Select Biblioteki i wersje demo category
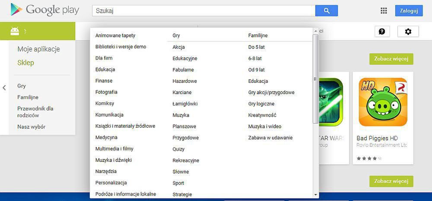Screen dimensions: 432x201 click(121, 47)
